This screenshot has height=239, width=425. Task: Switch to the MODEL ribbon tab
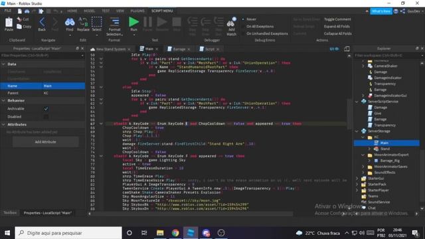[x=89, y=11]
